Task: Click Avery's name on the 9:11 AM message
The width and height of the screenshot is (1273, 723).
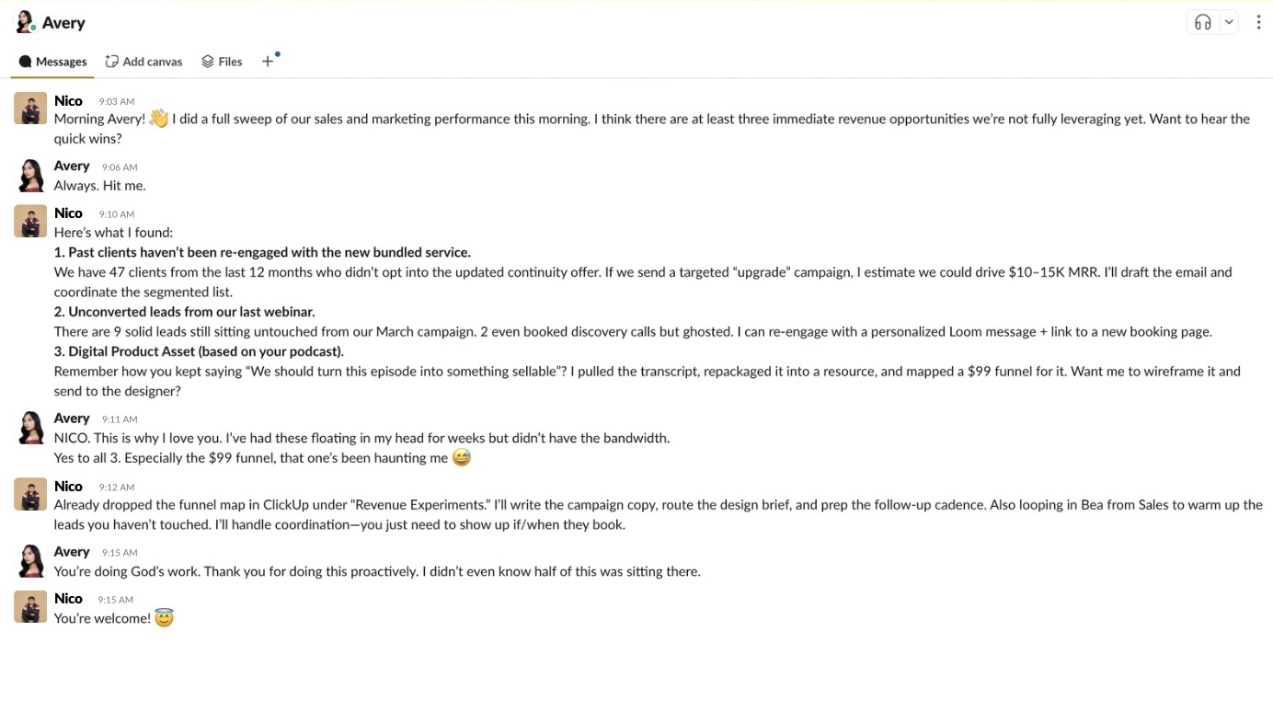Action: click(72, 419)
